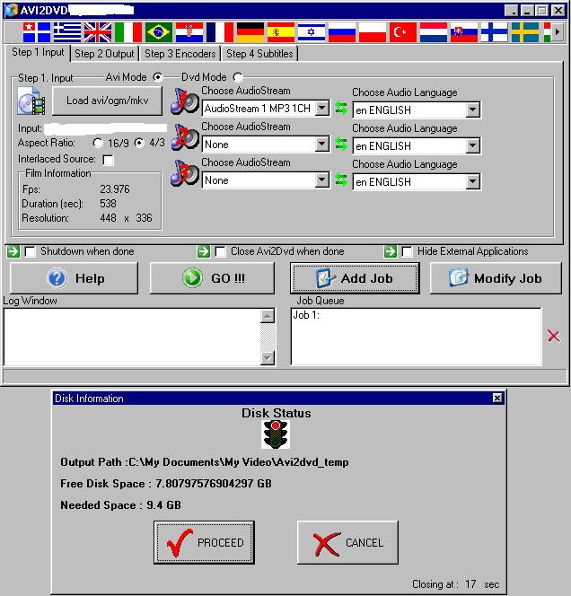
Task: Click PROCEED in Disk Information dialog
Action: click(204, 542)
